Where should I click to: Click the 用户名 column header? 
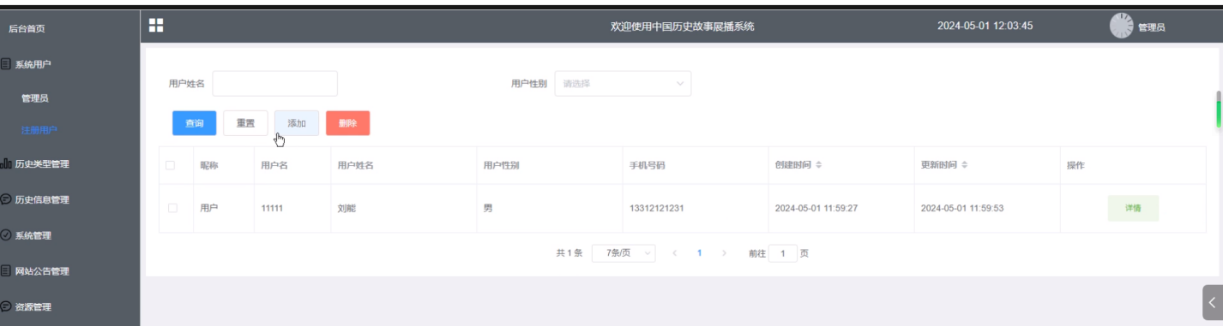pyautogui.click(x=274, y=165)
